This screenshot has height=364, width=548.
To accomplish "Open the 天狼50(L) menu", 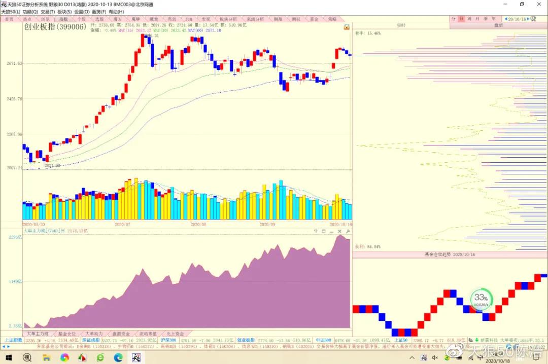I will click(x=11, y=12).
